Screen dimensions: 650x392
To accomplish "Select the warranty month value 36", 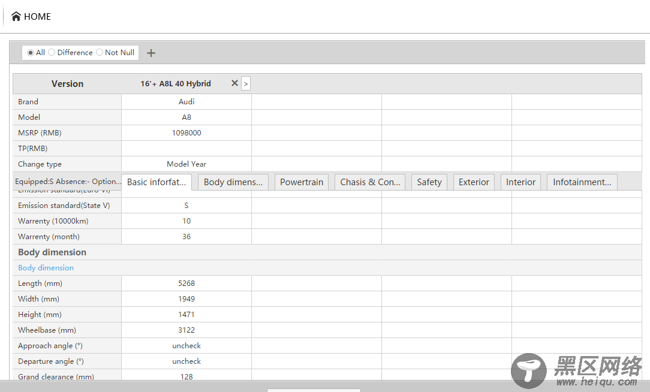I will pyautogui.click(x=186, y=237).
